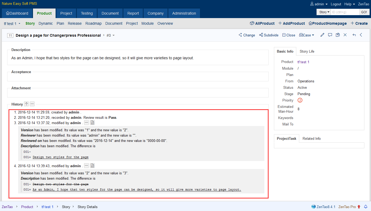The width and height of the screenshot is (371, 211).
Task: Open the tf test 1 product link in Basic Info
Action: click(303, 62)
